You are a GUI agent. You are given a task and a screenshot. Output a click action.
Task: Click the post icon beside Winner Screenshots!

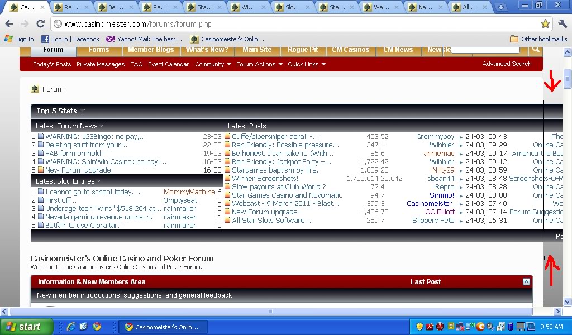(x=227, y=178)
